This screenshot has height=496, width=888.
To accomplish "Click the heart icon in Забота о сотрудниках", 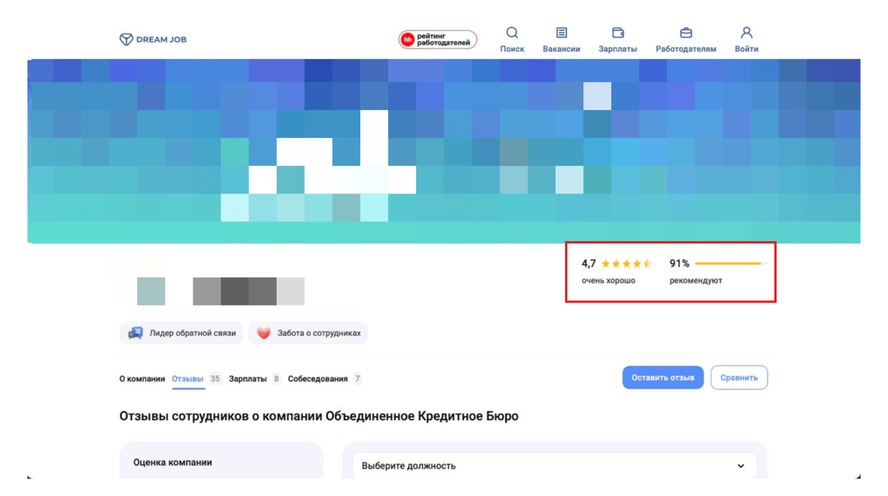I will click(x=263, y=333).
